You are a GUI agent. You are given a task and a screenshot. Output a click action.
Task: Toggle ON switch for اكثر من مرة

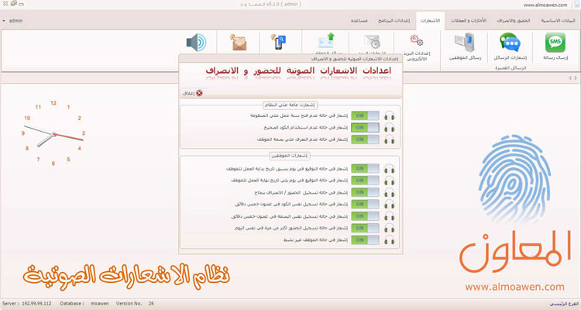coord(365,228)
